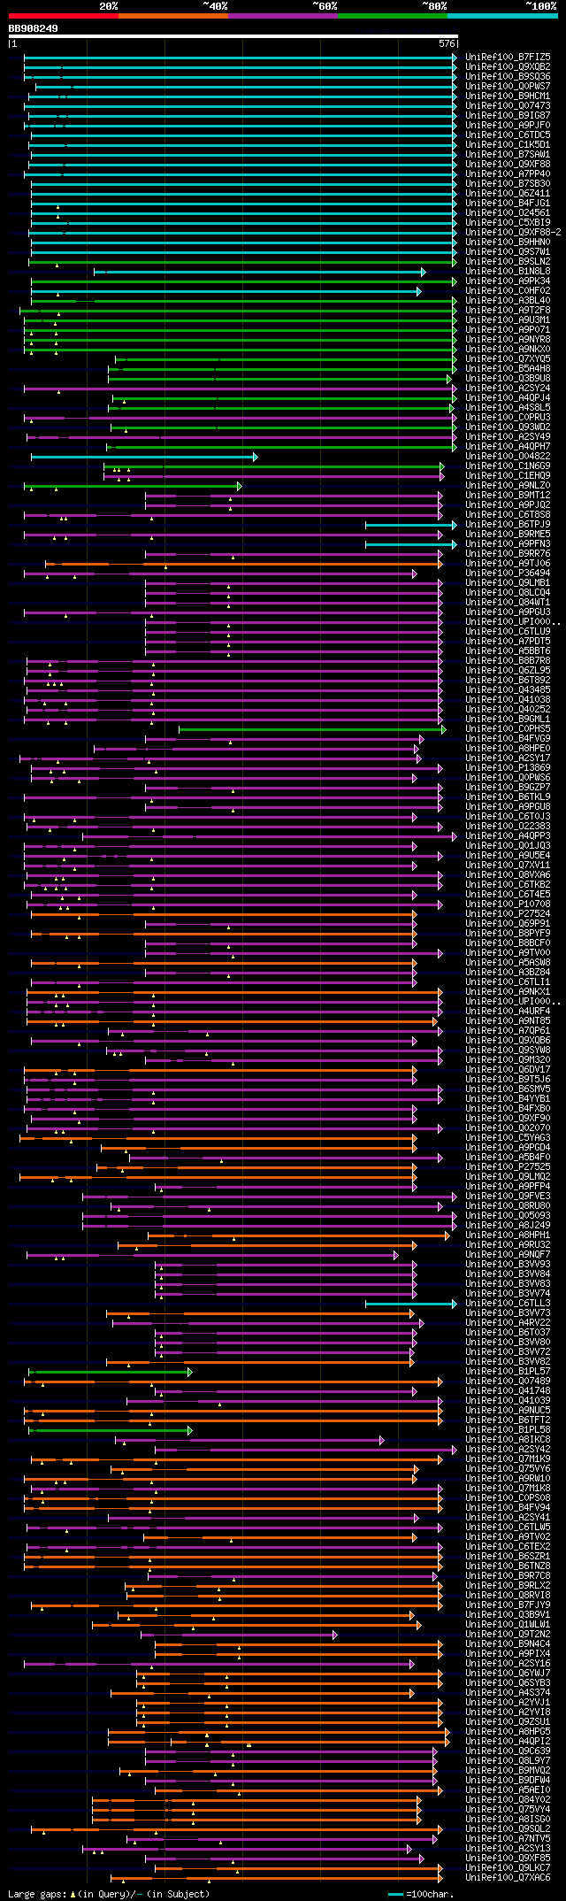
Task: Select the UniRef100_Q0PWS7 label
Action: 508,86
